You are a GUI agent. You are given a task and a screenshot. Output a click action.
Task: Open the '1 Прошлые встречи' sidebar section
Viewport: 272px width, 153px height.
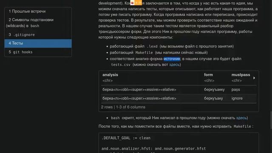(38, 11)
